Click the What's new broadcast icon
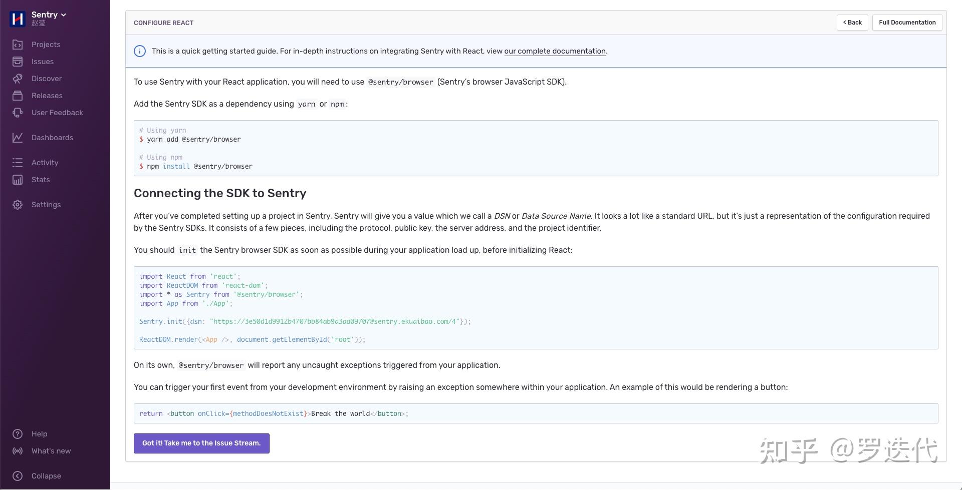Screen dimensions: 962x490 [x=18, y=451]
